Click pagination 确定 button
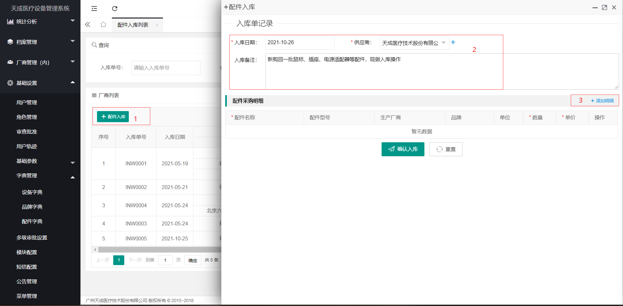This screenshot has height=306, width=623. click(x=193, y=260)
